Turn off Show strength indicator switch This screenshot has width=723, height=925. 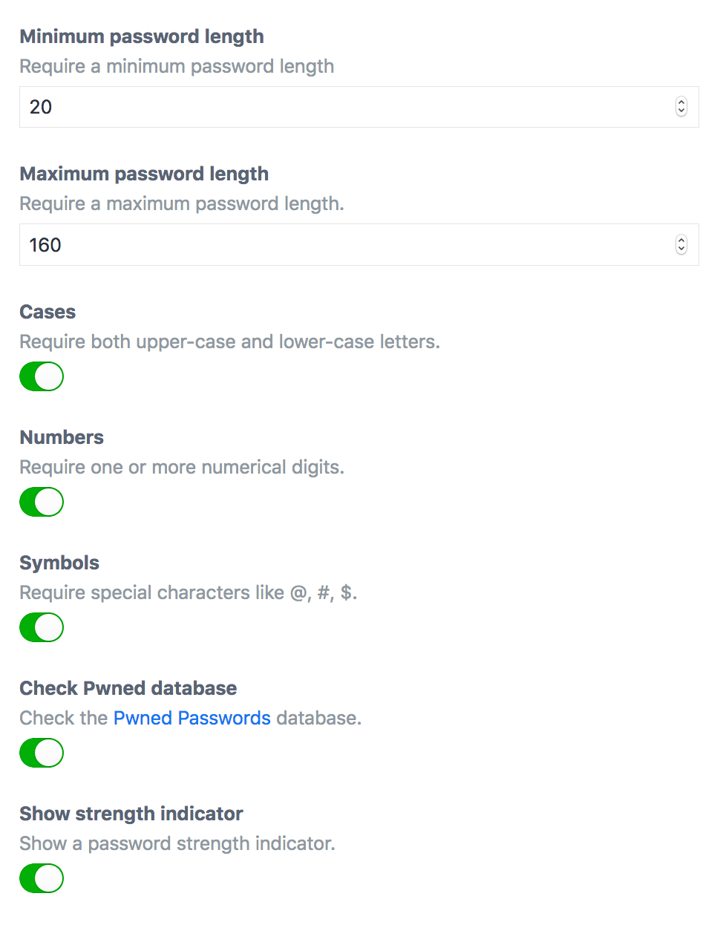point(42,878)
